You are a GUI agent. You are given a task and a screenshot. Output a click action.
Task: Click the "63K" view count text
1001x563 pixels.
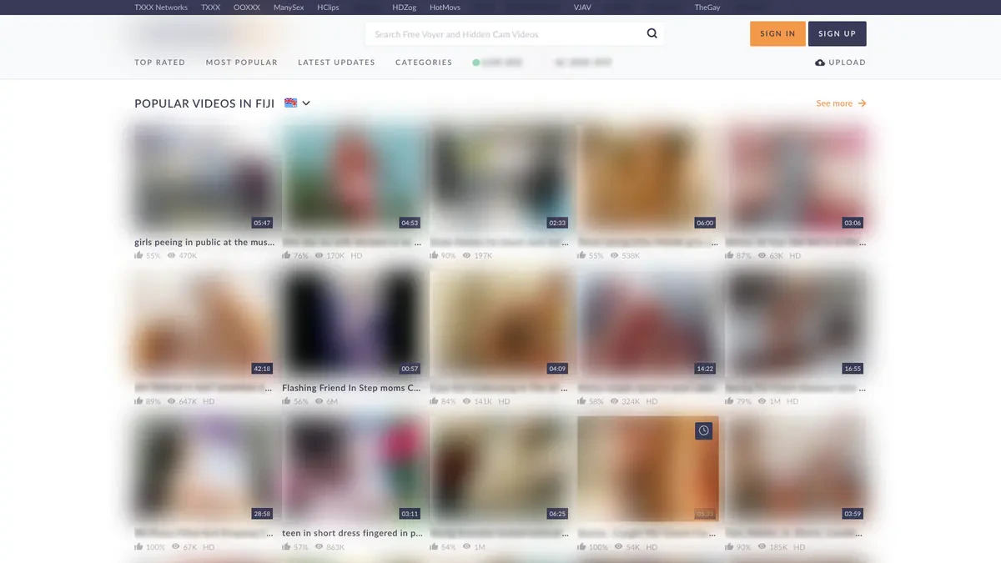click(x=776, y=255)
